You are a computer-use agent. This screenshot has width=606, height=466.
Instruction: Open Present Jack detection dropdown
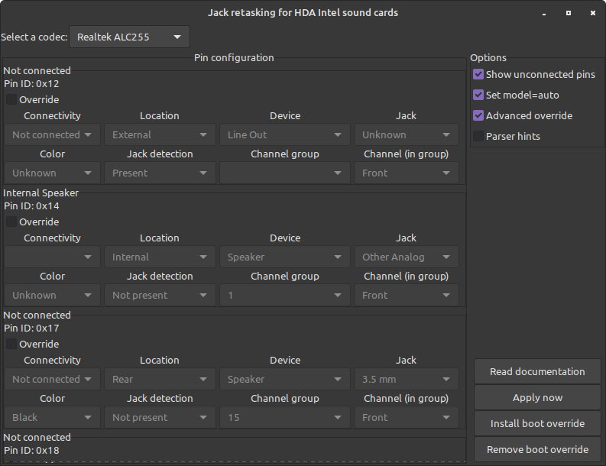click(x=160, y=173)
